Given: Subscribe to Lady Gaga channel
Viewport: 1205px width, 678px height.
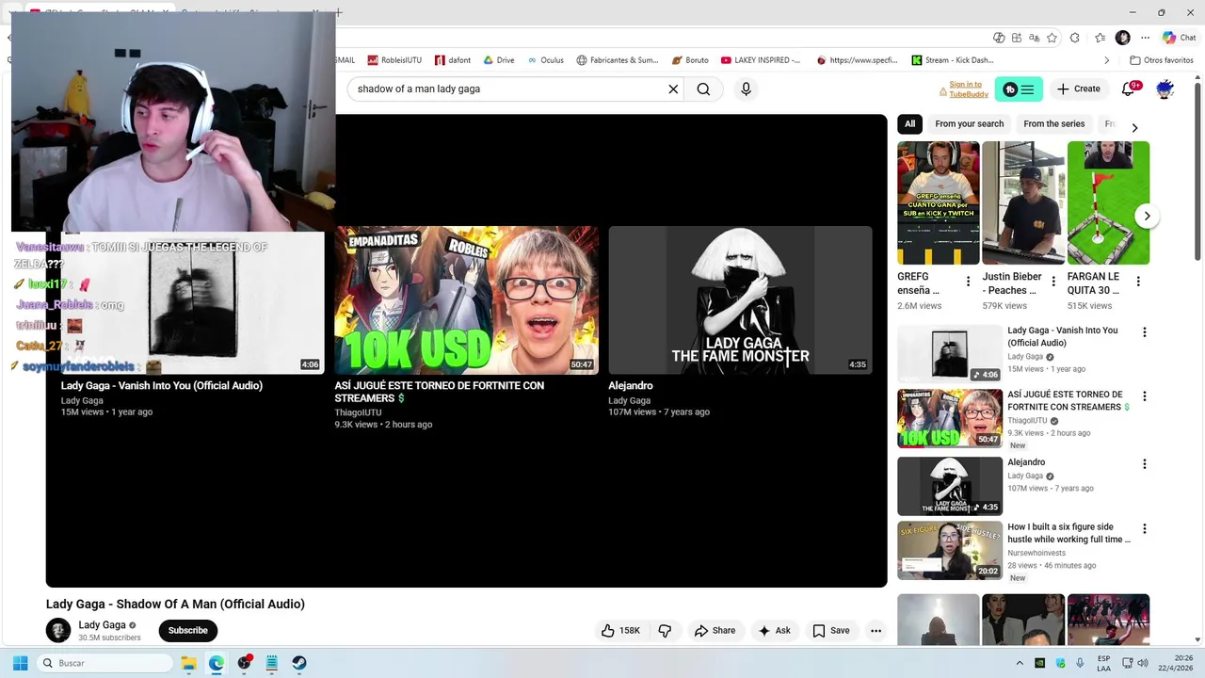Looking at the screenshot, I should pos(188,631).
